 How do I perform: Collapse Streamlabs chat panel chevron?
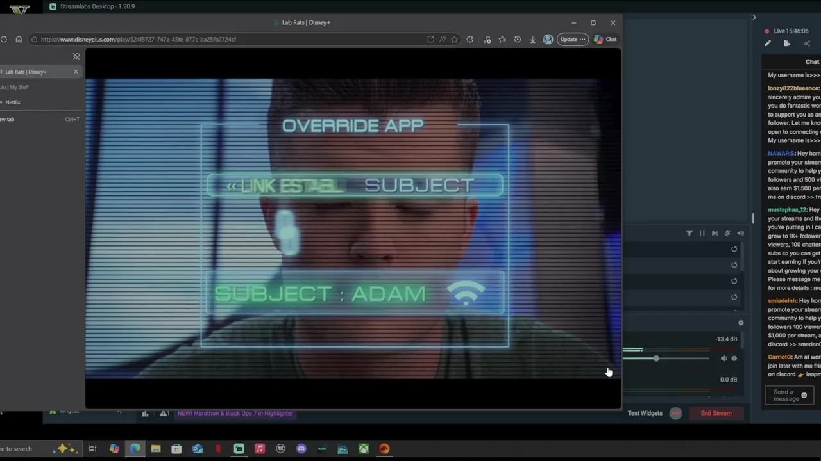pyautogui.click(x=754, y=17)
